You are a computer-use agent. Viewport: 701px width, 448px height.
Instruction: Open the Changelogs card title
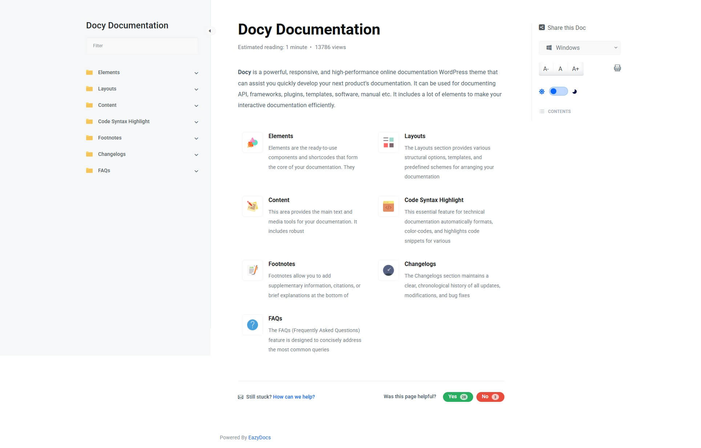pyautogui.click(x=420, y=264)
